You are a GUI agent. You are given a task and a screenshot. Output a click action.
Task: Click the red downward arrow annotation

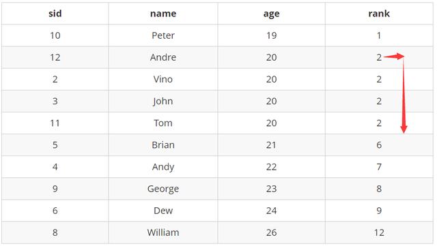tap(404, 95)
